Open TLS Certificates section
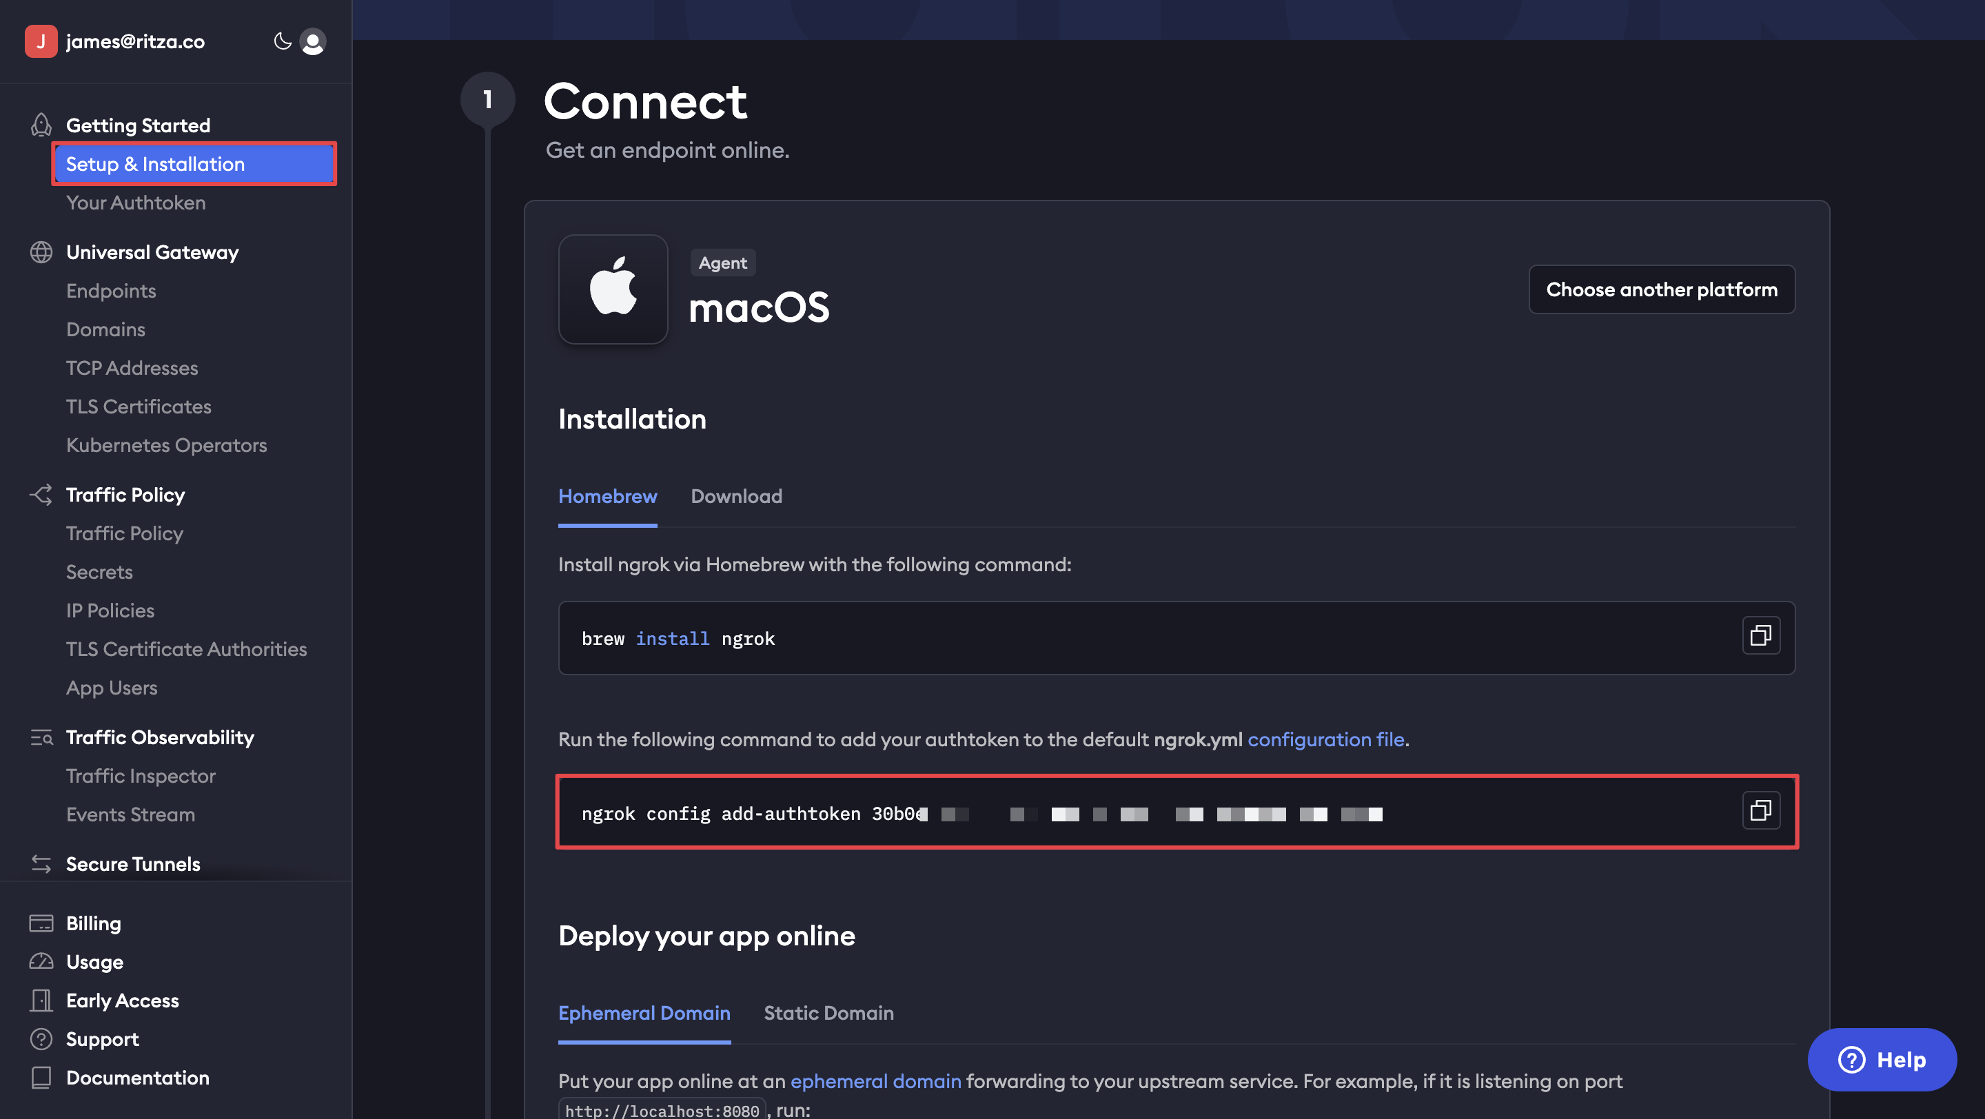 [x=139, y=407]
